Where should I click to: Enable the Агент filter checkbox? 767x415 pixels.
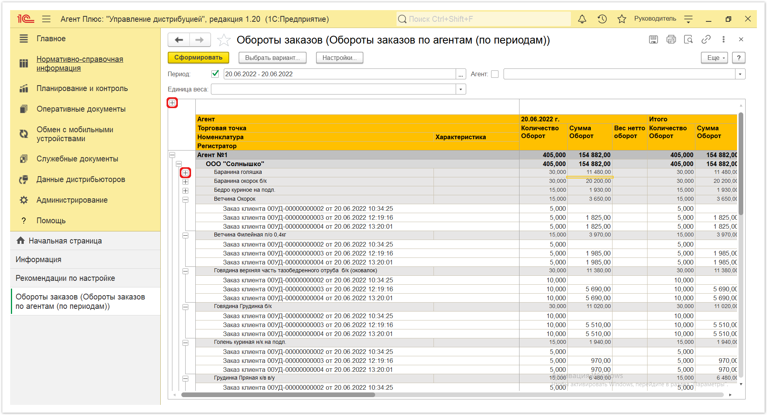[x=495, y=74]
